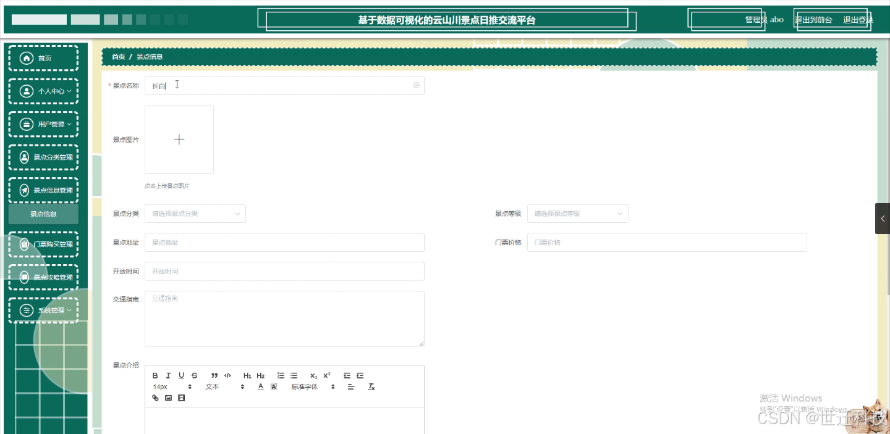This screenshot has width=890, height=434.
Task: Apply subscript formatting
Action: click(313, 375)
